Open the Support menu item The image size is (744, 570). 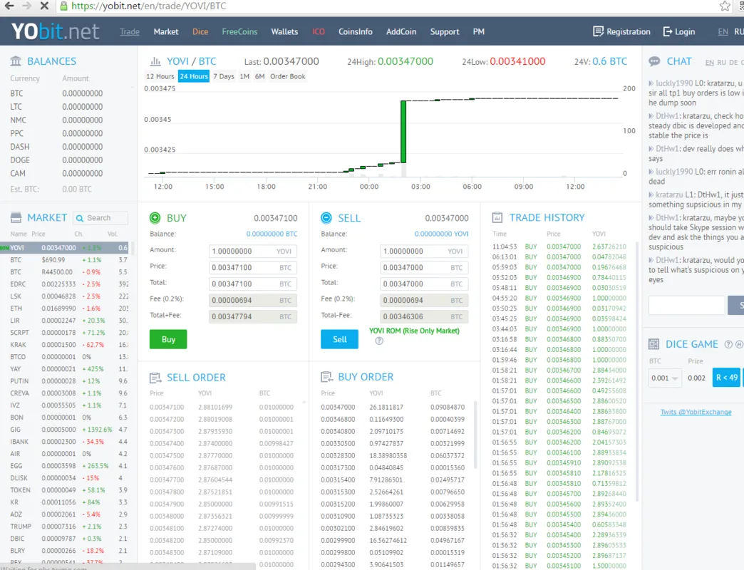point(445,32)
